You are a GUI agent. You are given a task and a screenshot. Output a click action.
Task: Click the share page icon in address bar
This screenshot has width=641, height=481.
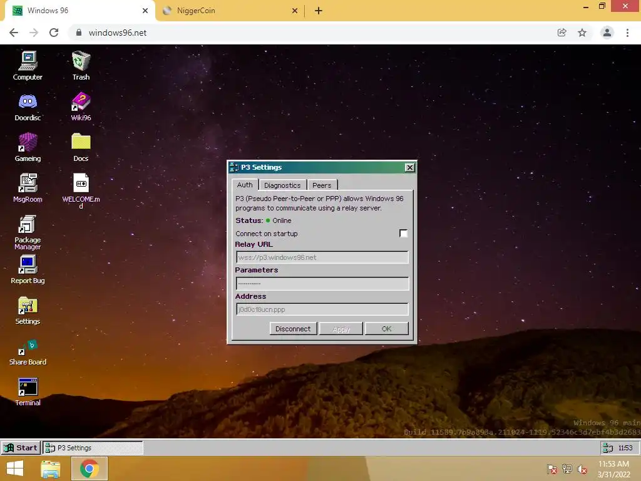click(x=562, y=33)
